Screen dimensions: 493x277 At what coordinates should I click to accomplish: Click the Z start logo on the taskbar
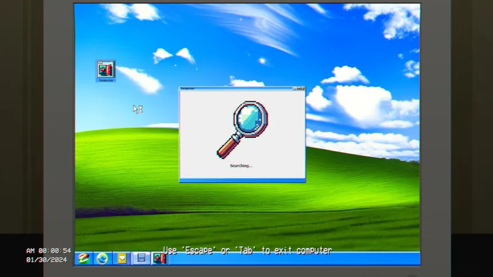(x=84, y=259)
